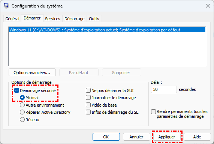Select the Minimal radio option

tap(22, 98)
